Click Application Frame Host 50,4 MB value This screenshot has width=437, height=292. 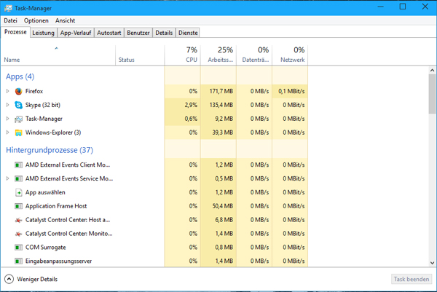tap(222, 206)
